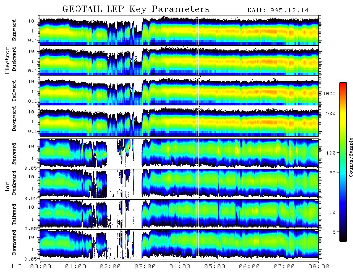The width and height of the screenshot is (353, 272).
Task: Open the Ion Duskward spectrogram panel
Action: 179,184
